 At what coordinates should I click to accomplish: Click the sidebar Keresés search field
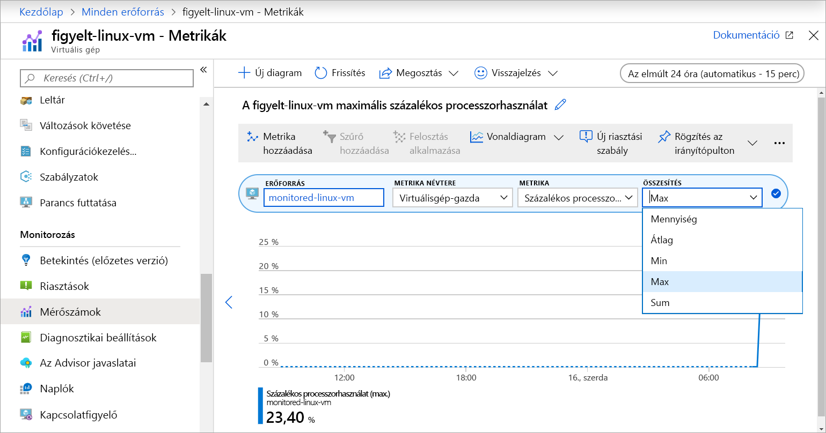pyautogui.click(x=106, y=78)
